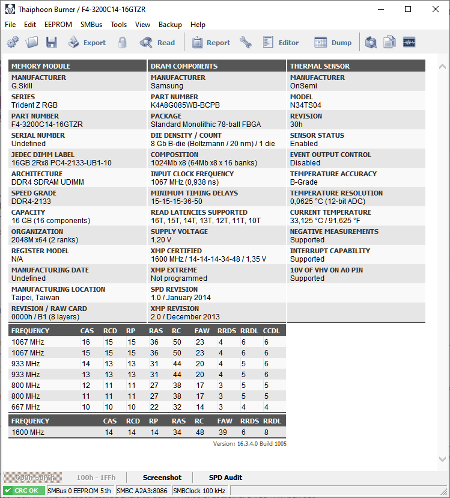This screenshot has width=450, height=498.
Task: Click the window resize grip in the corner
Action: coord(443,491)
